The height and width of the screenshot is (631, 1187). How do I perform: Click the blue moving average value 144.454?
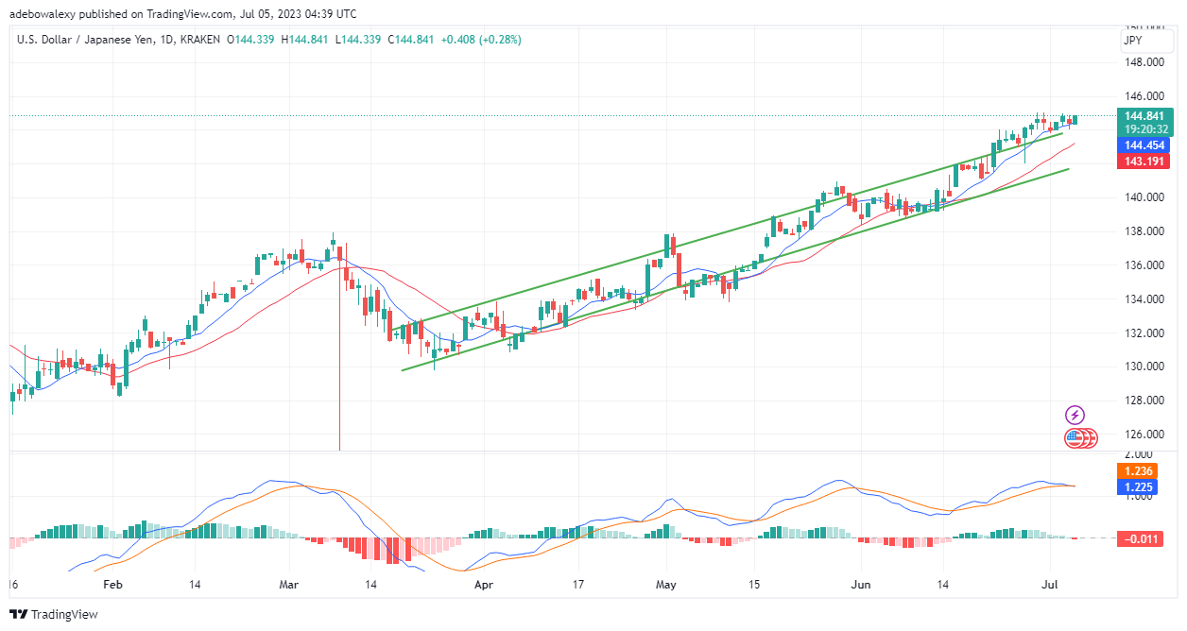pos(1143,145)
